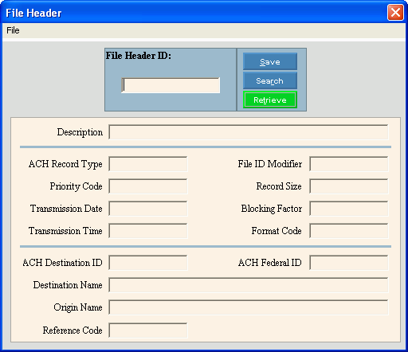Click the Reference Code field

tap(148, 330)
